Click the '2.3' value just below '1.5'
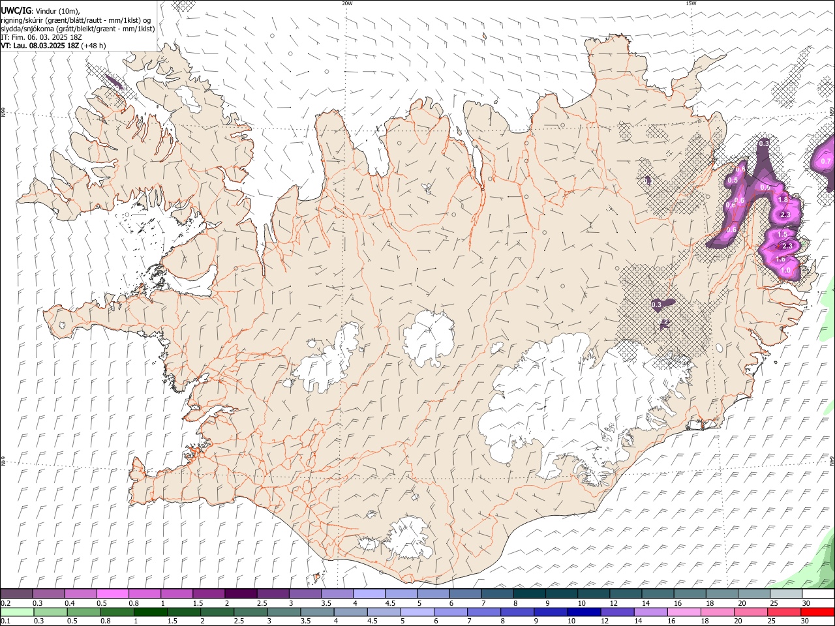Image resolution: width=835 pixels, height=626 pixels. (x=787, y=246)
